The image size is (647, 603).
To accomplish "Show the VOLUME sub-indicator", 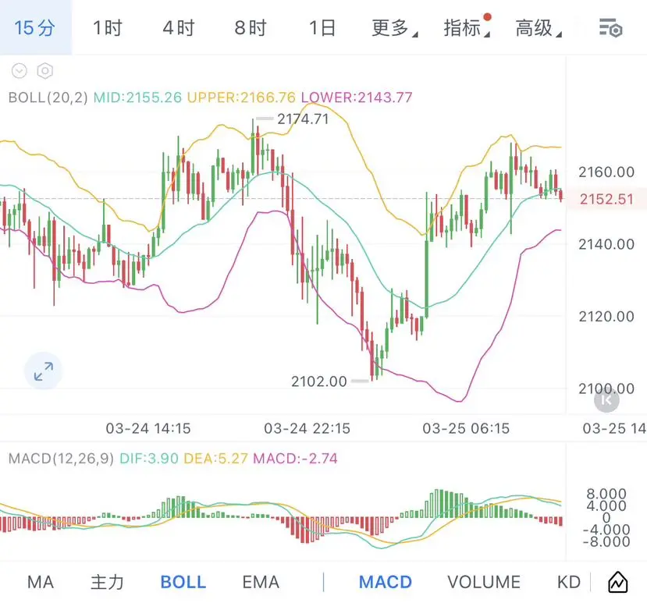I will (x=484, y=582).
